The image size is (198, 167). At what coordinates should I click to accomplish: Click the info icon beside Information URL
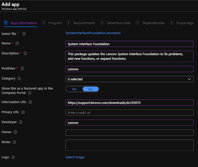point(30,102)
